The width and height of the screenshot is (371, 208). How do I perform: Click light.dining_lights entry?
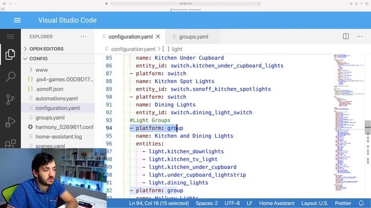pyautogui.click(x=178, y=183)
